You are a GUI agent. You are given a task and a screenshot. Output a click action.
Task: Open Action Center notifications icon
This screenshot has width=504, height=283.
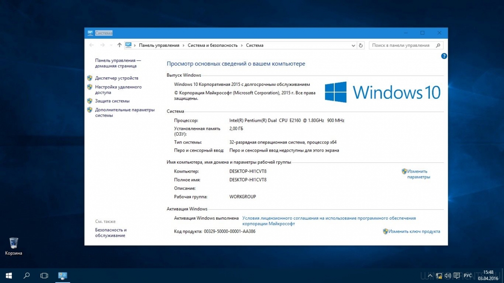pos(457,276)
